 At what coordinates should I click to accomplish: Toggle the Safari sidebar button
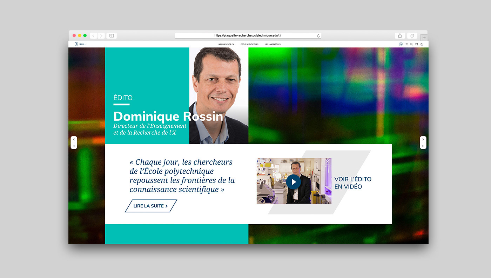point(112,35)
